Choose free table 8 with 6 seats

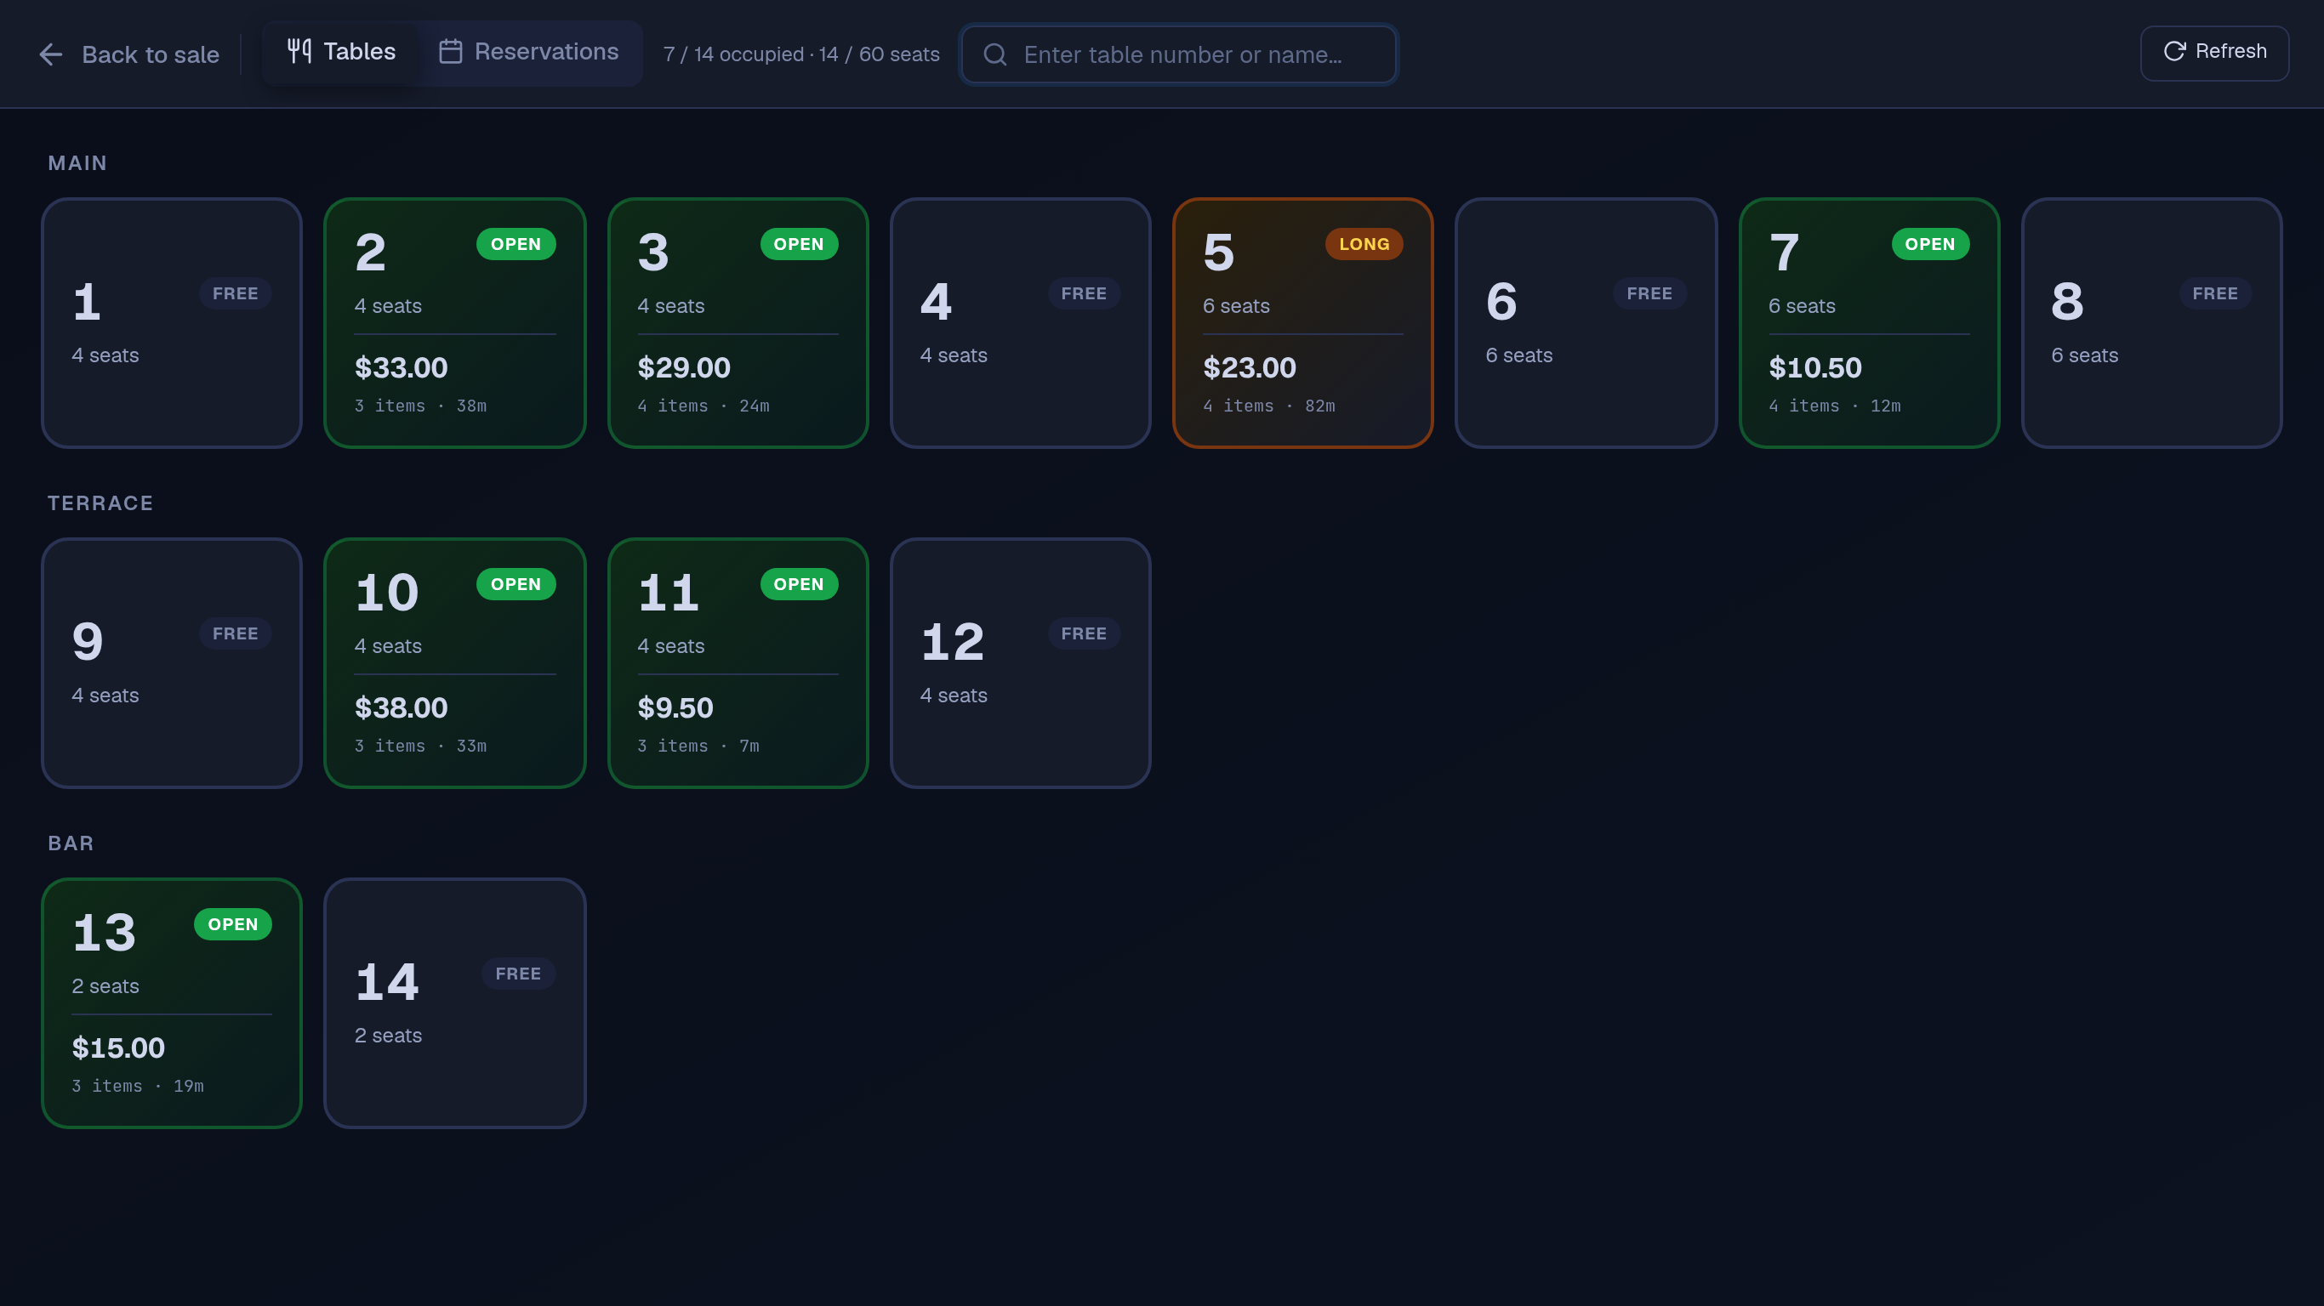coord(2151,323)
